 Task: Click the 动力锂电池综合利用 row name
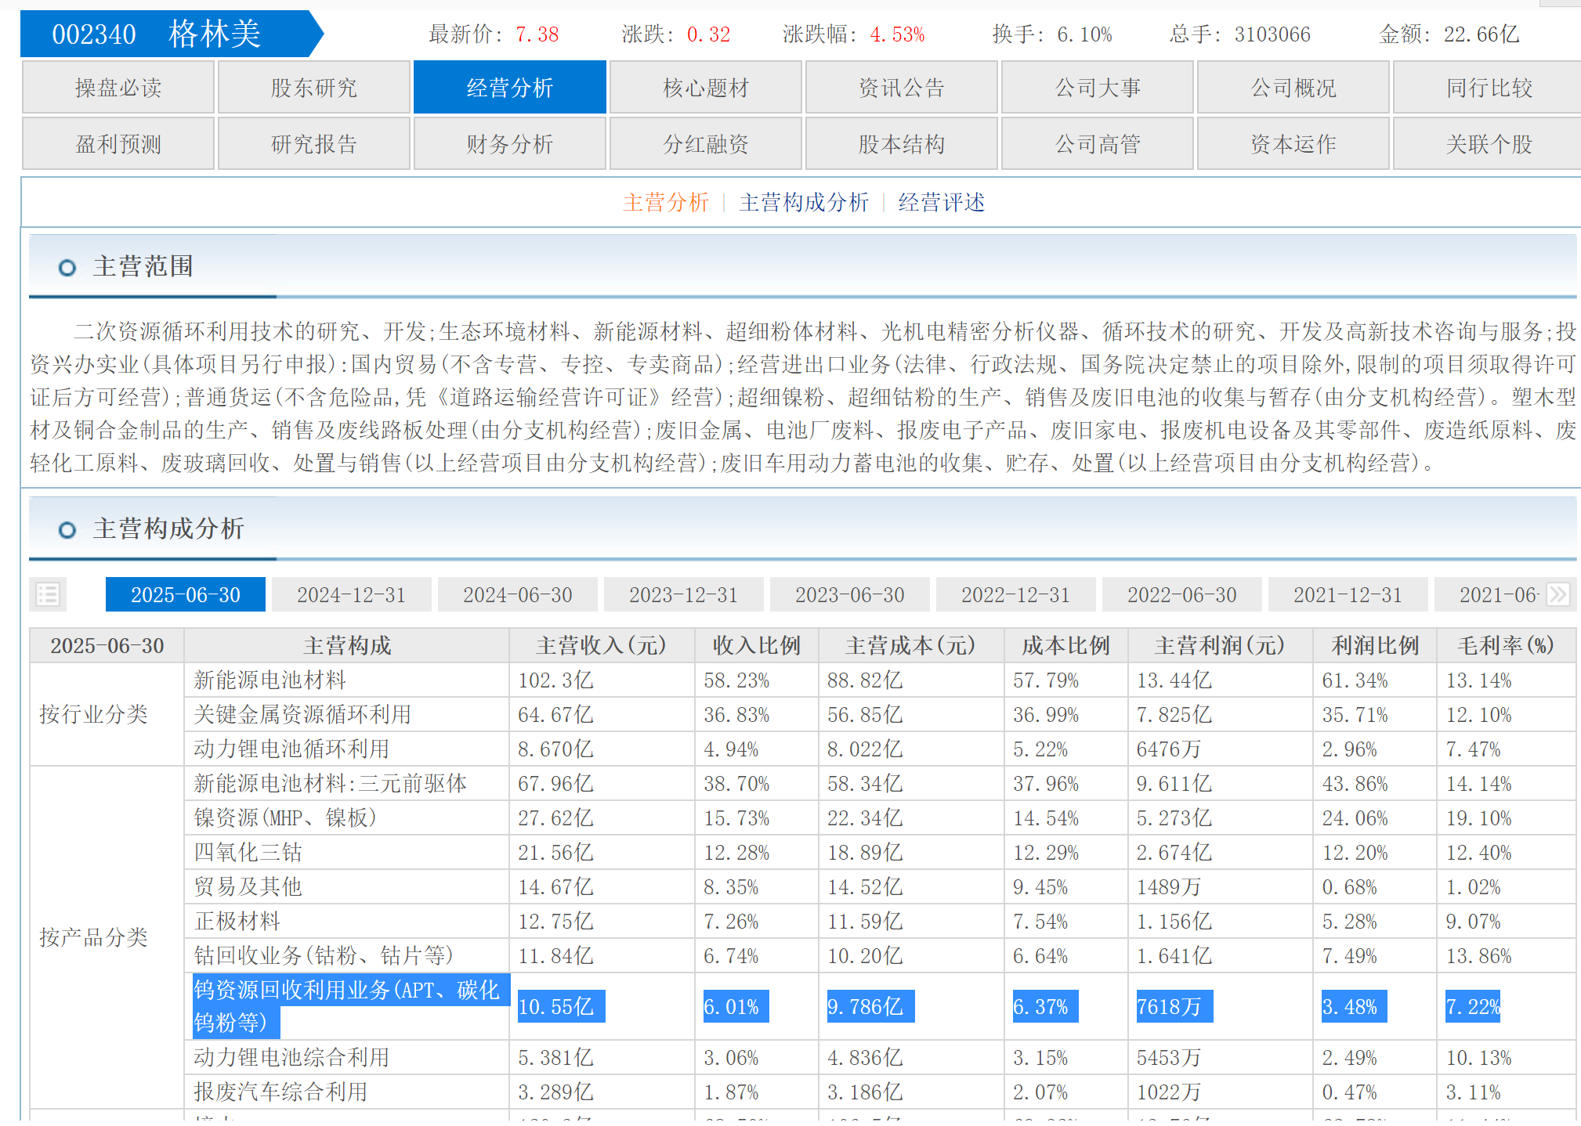click(291, 1057)
